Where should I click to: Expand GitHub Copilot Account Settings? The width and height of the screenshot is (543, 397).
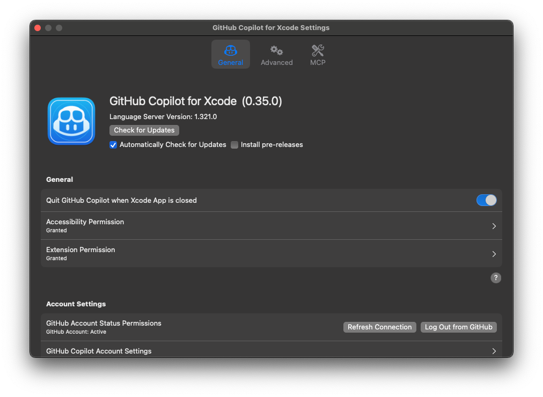point(494,351)
